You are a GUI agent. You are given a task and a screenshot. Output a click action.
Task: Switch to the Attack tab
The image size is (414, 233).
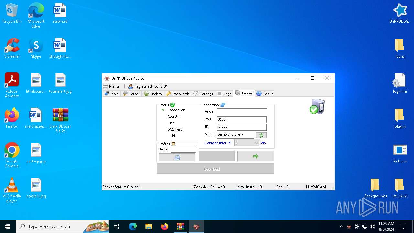pyautogui.click(x=131, y=94)
